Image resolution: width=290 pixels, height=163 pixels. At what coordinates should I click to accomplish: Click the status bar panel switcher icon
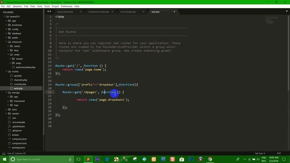coord(4,153)
